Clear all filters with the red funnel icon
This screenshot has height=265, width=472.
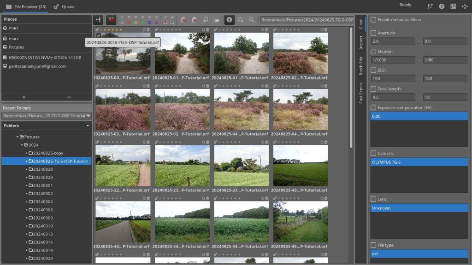pyautogui.click(x=111, y=20)
